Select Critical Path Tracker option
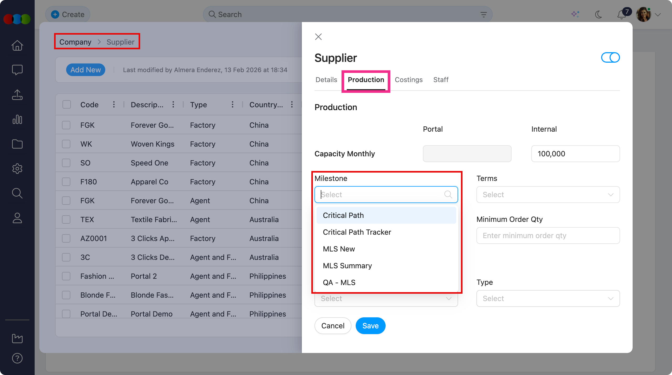This screenshot has width=672, height=375. tap(386, 232)
